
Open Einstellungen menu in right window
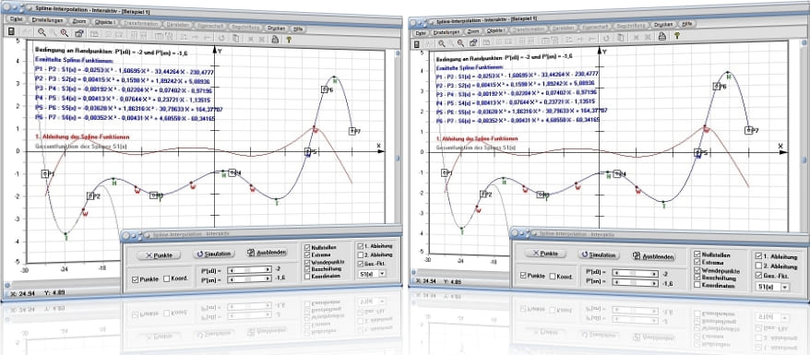tap(447, 31)
